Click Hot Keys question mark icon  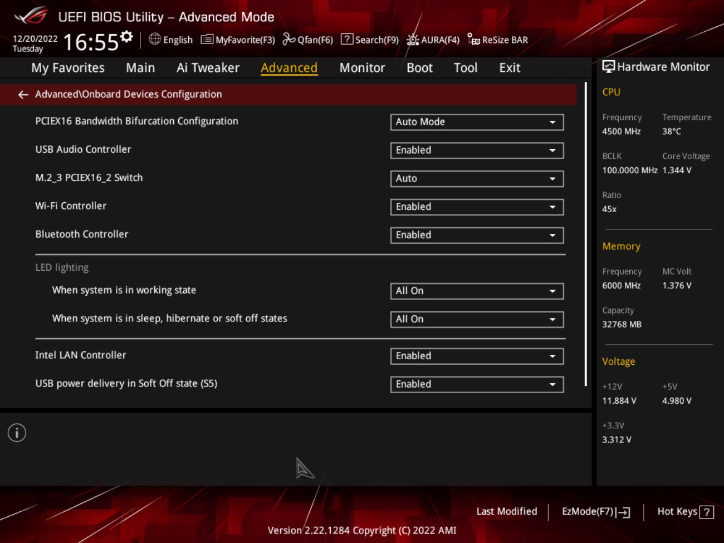point(707,512)
